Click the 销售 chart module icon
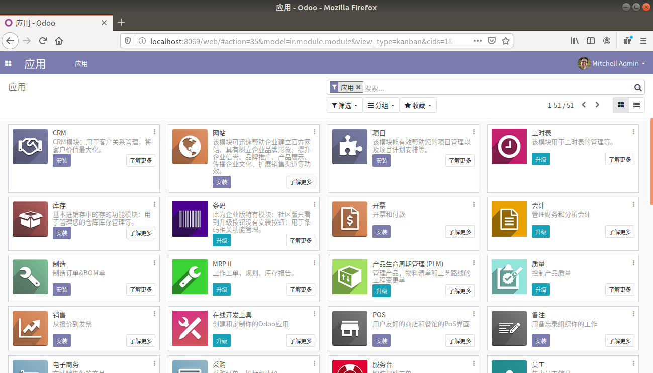The width and height of the screenshot is (653, 373). (x=30, y=328)
